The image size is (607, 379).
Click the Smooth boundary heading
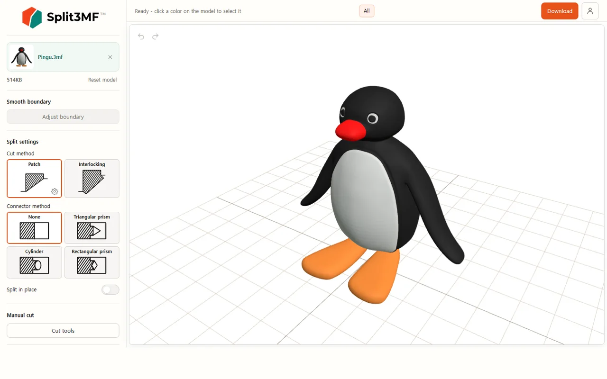click(x=28, y=101)
